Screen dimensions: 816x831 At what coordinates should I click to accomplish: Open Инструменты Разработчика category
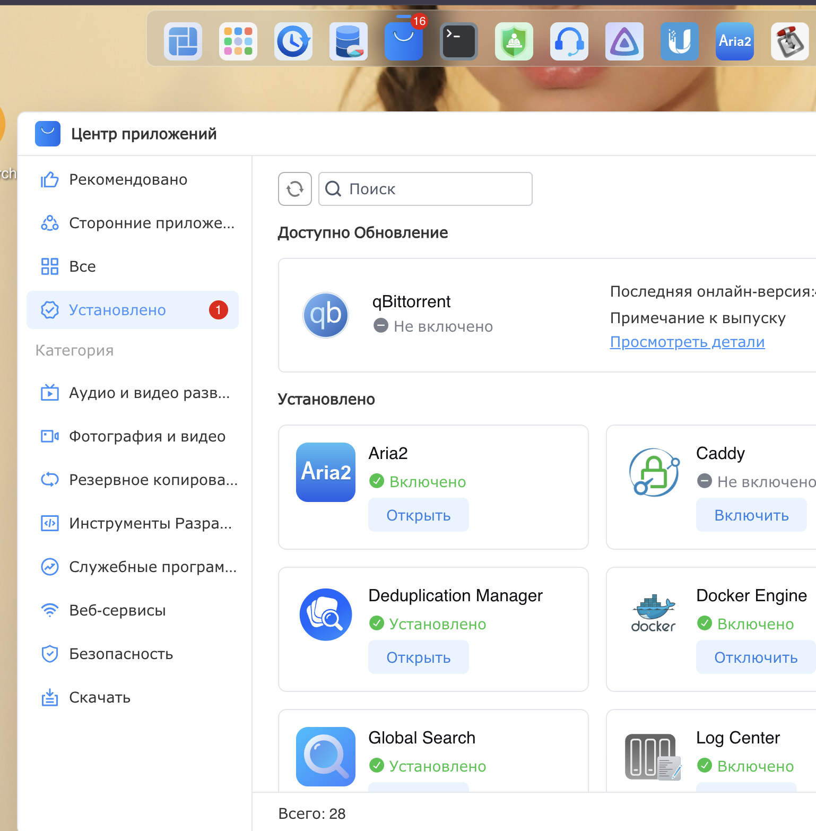133,523
